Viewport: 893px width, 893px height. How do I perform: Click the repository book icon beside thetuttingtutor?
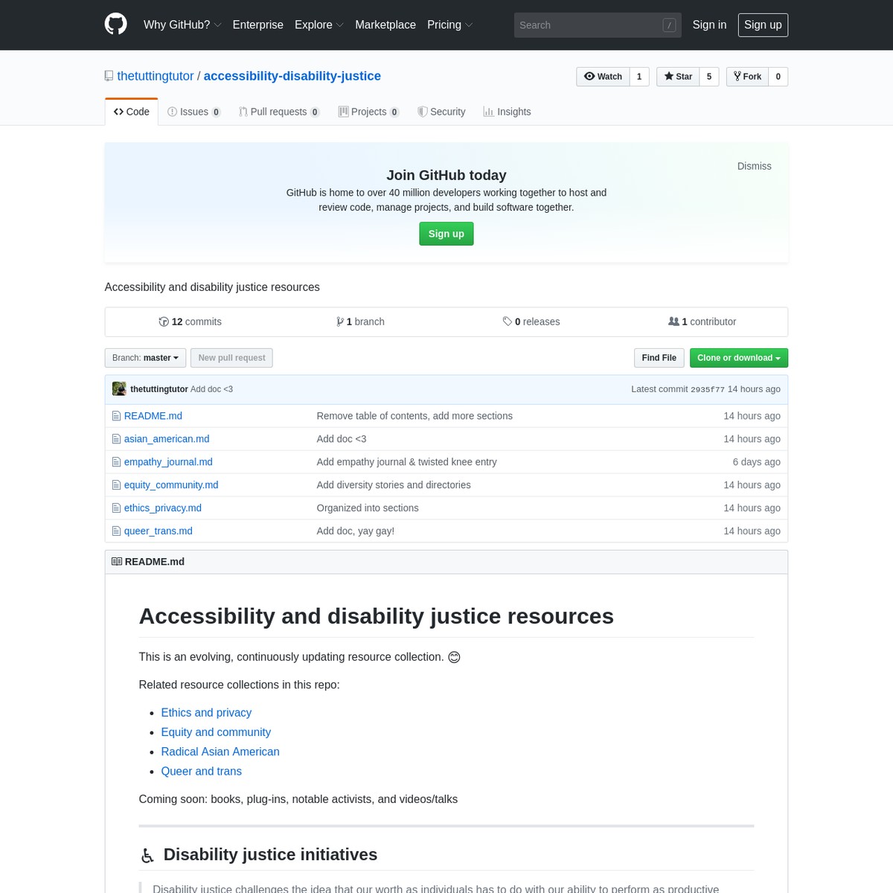[x=109, y=76]
